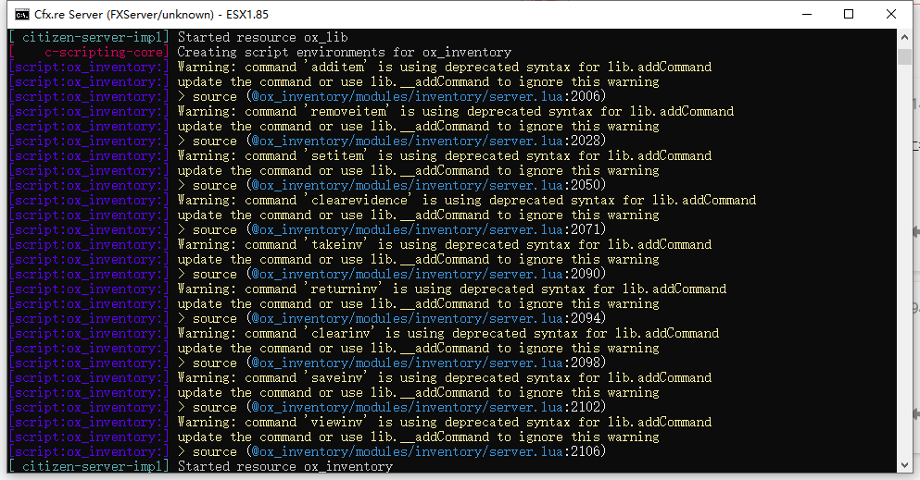Click the 'viewinv' deprecated warning line

pos(445,423)
